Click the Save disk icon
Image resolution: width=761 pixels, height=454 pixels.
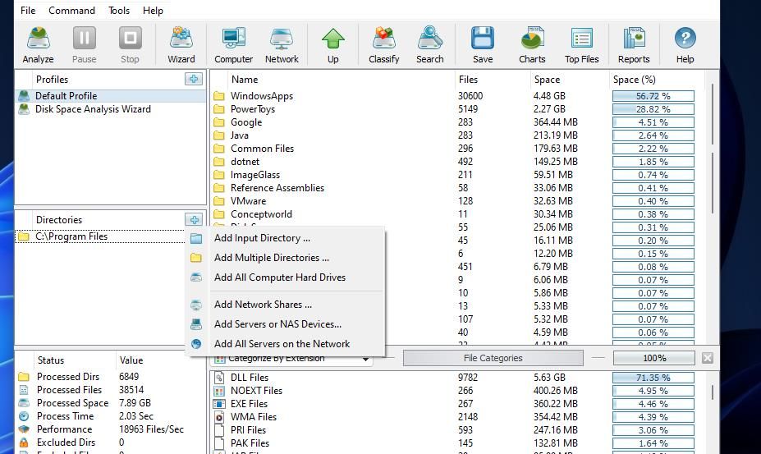tap(483, 44)
